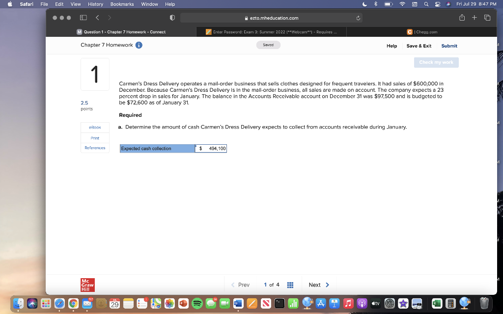The height and width of the screenshot is (314, 503).
Task: Switch to the Enter Password Exam 3 tab
Action: click(x=271, y=32)
